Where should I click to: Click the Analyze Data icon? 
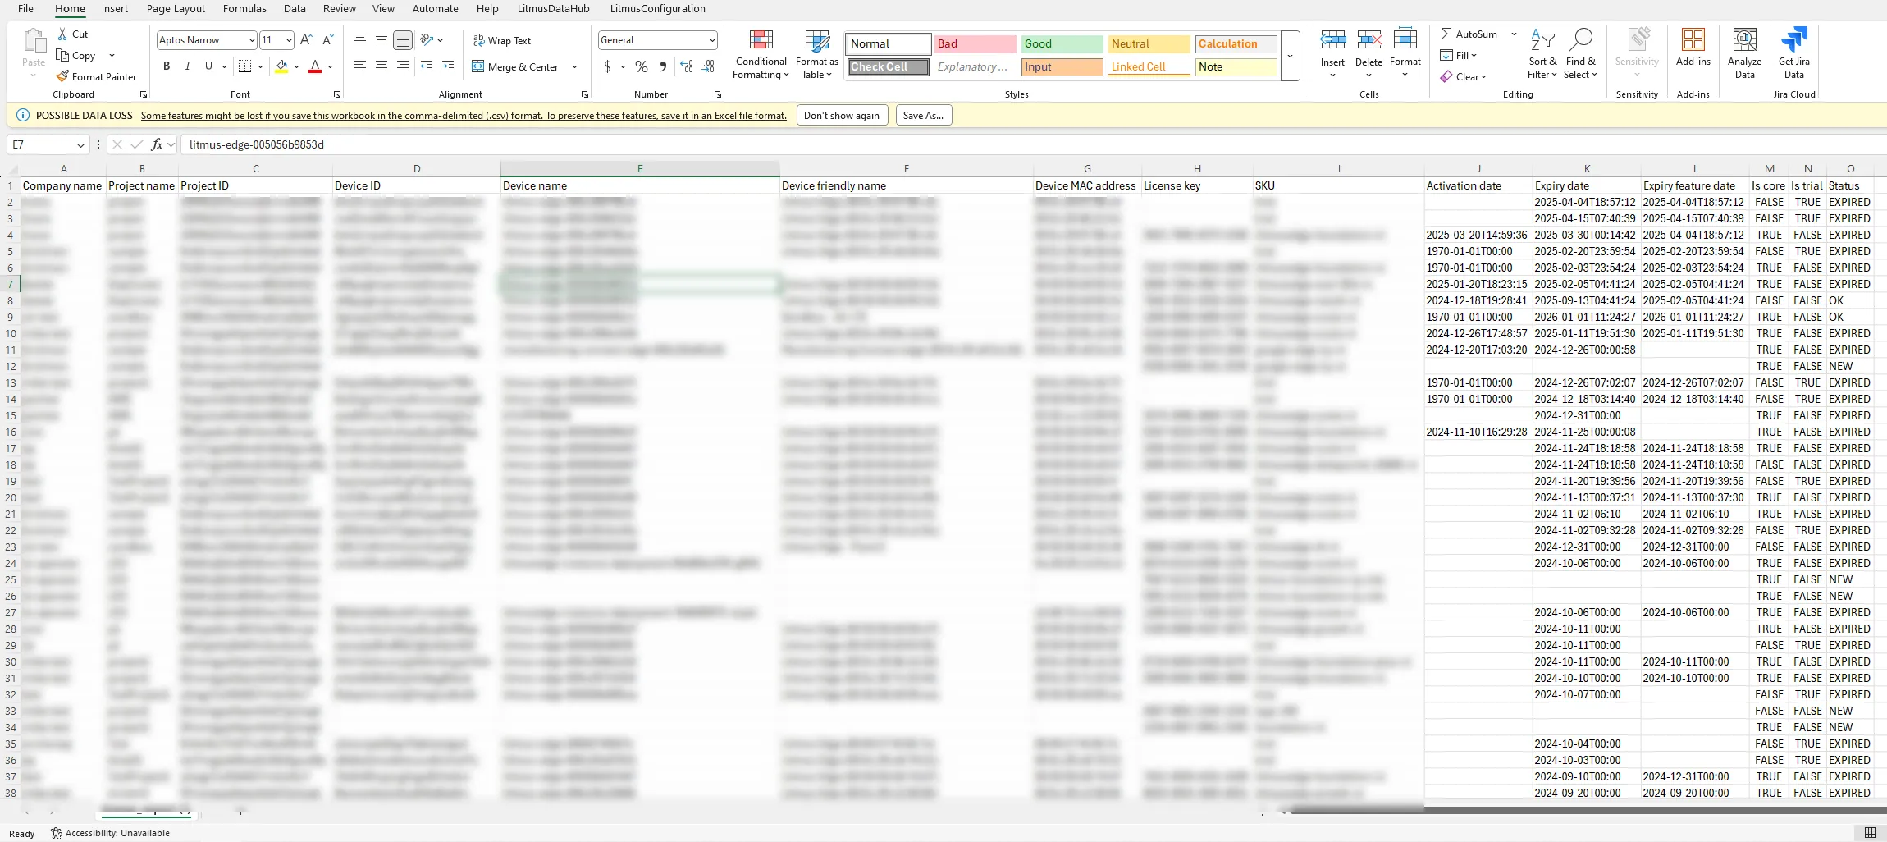click(1744, 39)
